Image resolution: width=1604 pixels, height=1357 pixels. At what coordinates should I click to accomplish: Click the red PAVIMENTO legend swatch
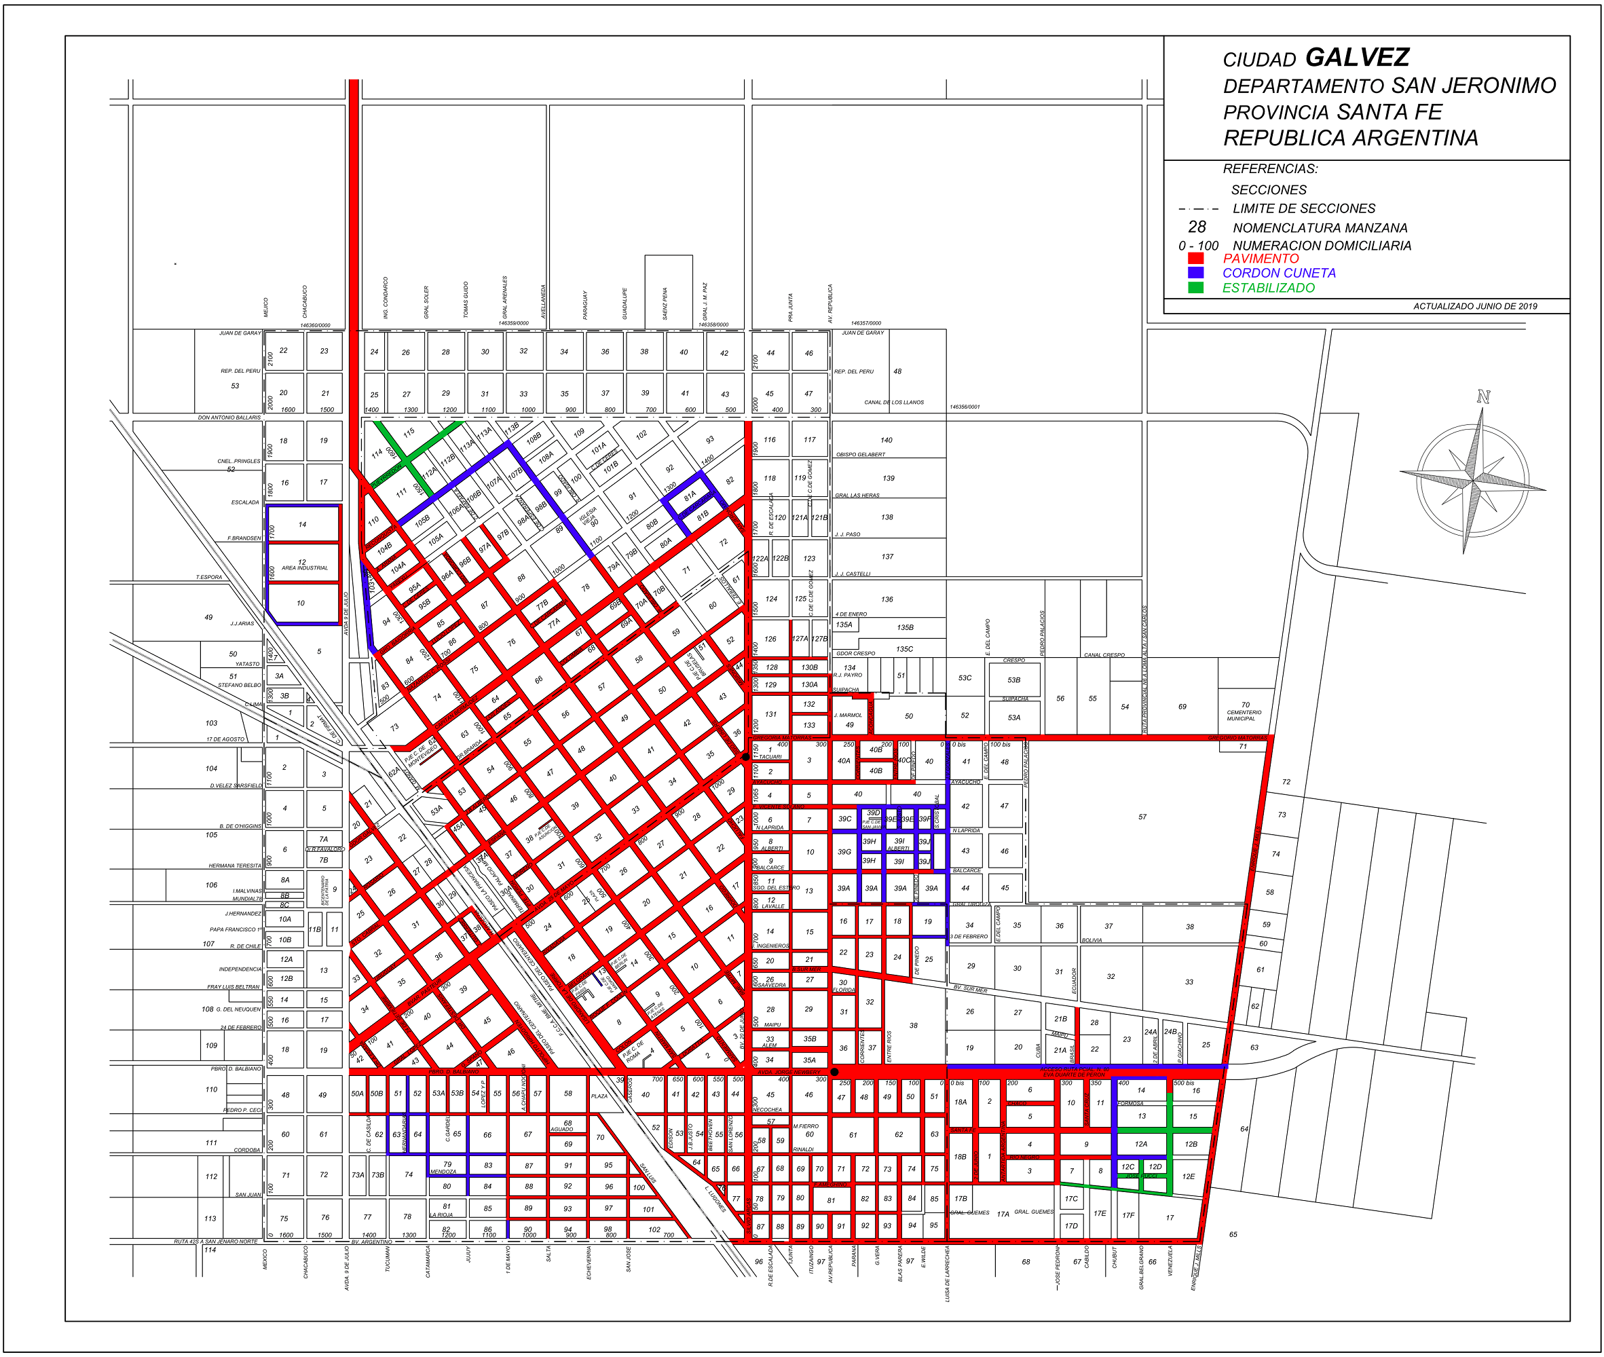(x=1195, y=258)
